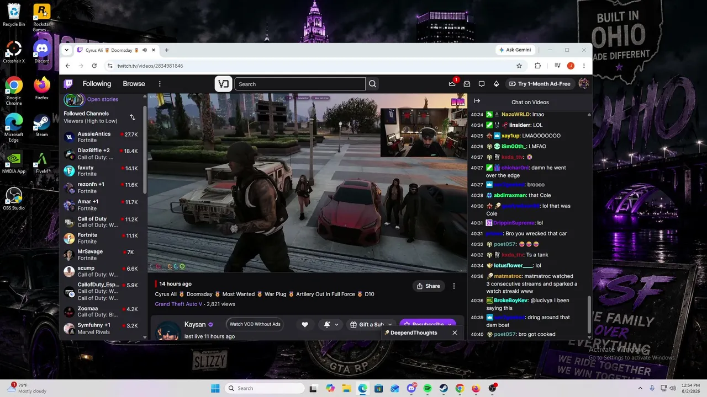Open a new browser tab
Screen dimensions: 707x397
pos(167,50)
